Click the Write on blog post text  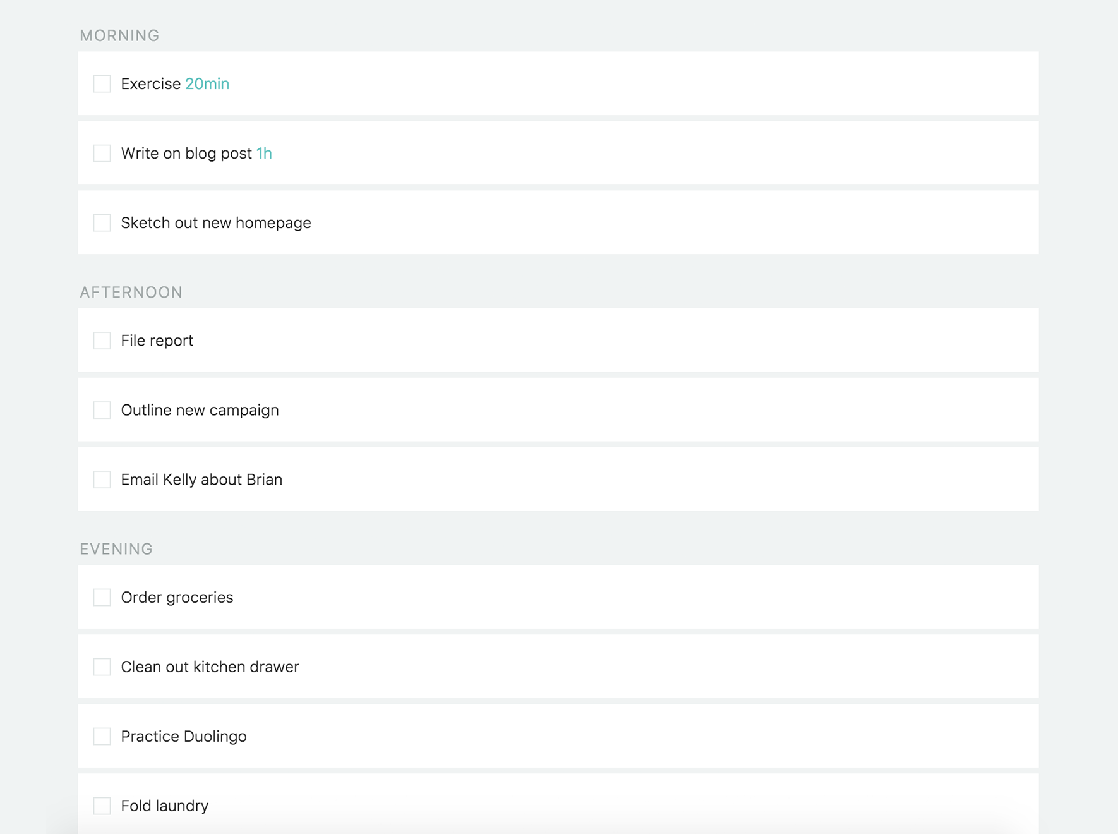186,154
